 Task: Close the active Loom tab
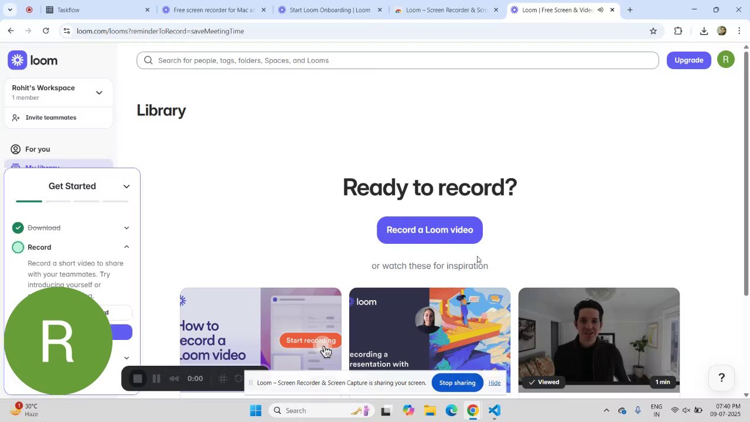[612, 10]
